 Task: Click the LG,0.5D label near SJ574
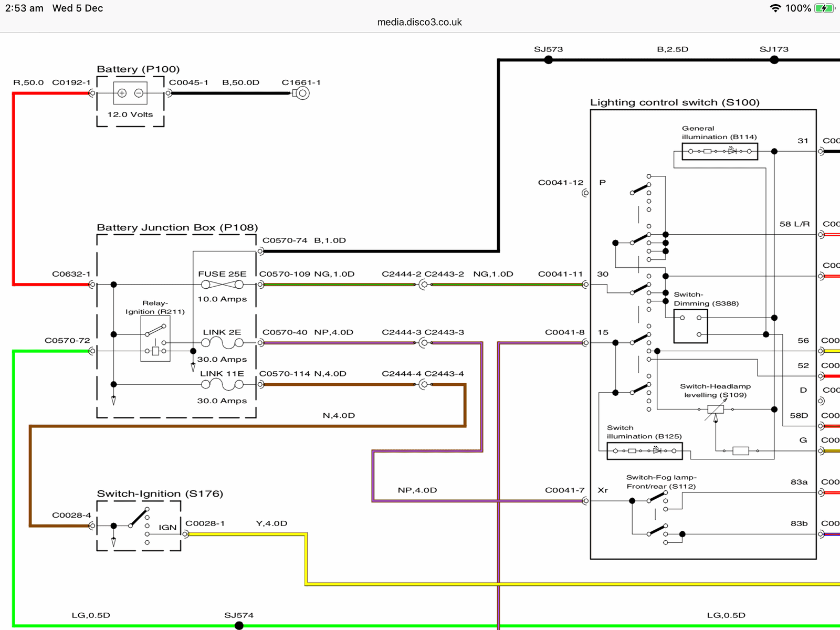[91, 615]
